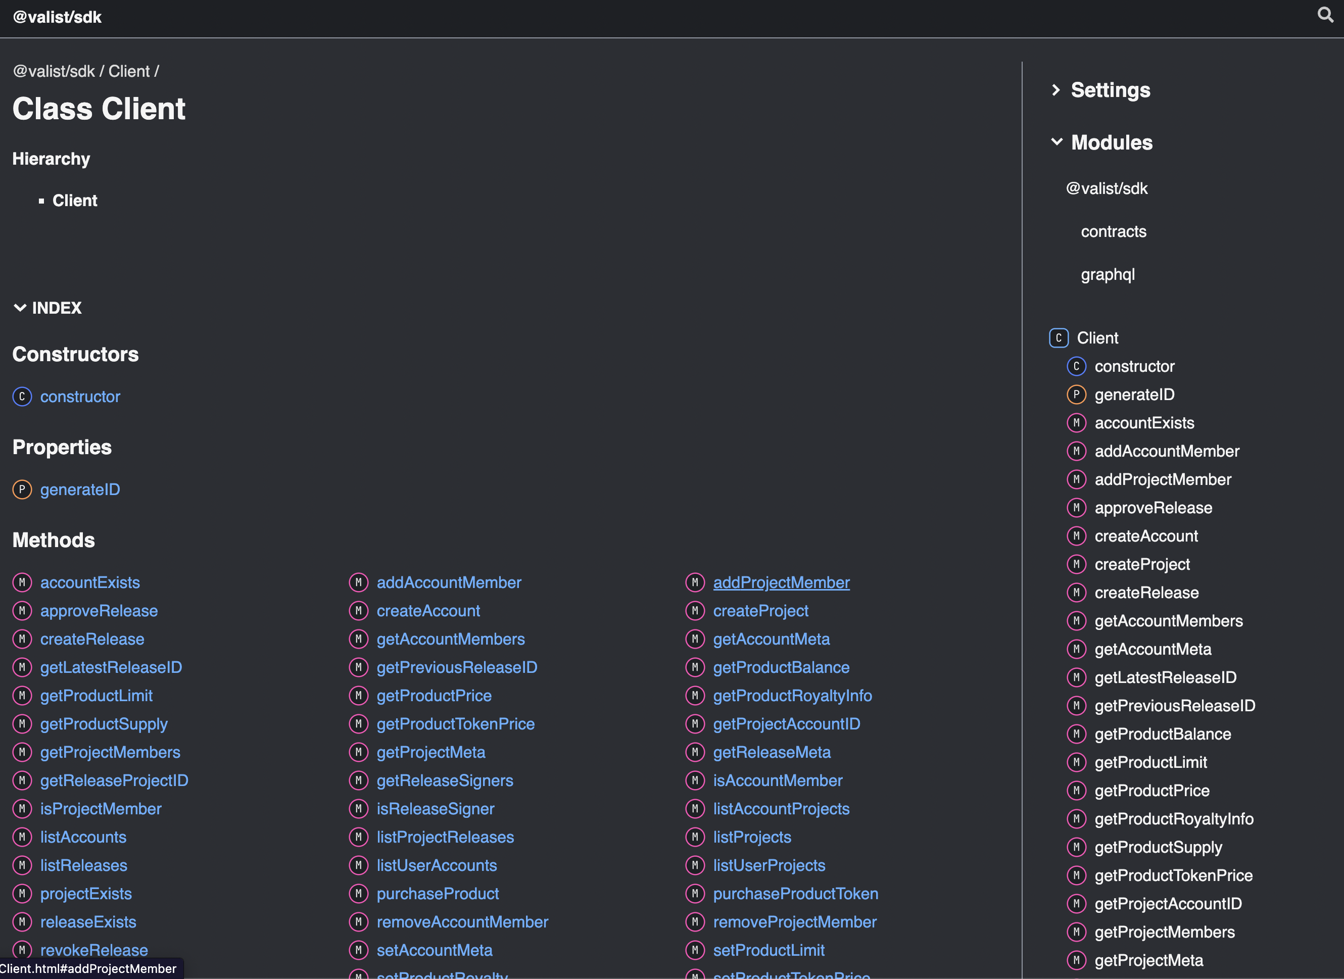Click M icon beside sidebar accountExists
Image resolution: width=1344 pixels, height=979 pixels.
1076,423
